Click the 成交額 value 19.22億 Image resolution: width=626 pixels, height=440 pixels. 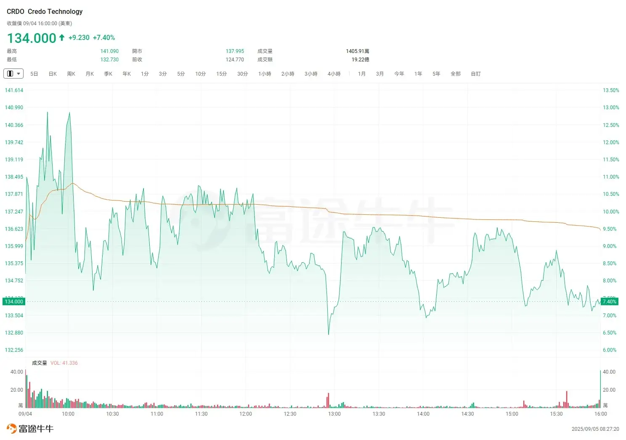point(361,60)
